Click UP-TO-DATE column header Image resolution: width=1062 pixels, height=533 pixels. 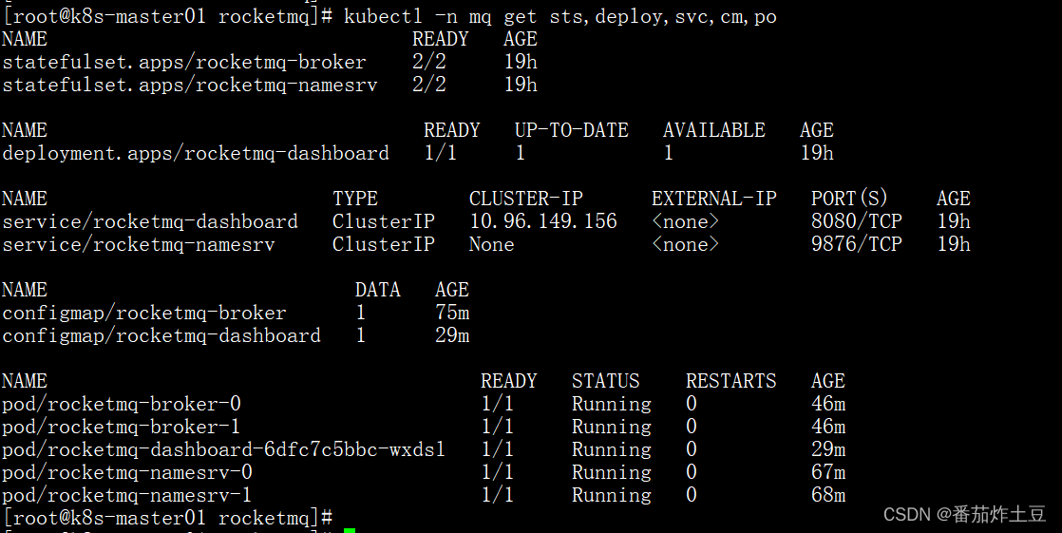click(571, 130)
